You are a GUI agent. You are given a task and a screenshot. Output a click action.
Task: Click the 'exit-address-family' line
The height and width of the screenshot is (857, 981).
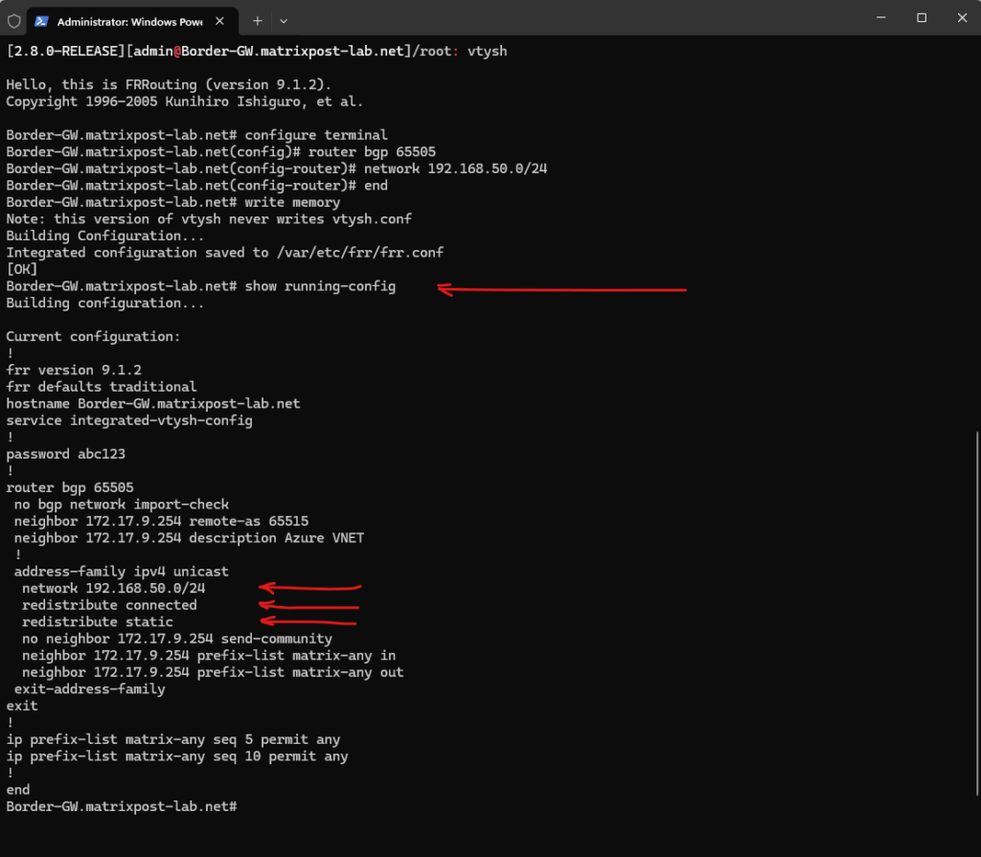(89, 689)
